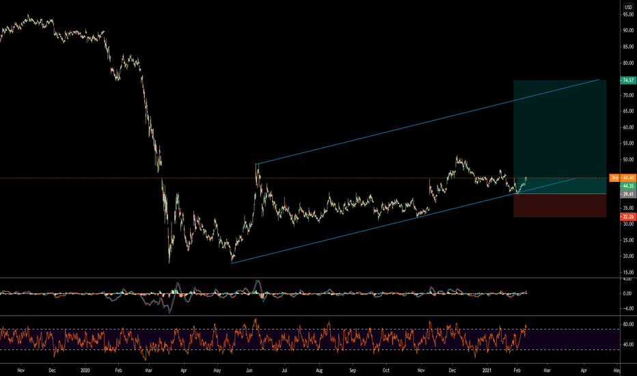Click the green 44.35 last price label
Image resolution: width=637 pixels, height=376 pixels.
[628, 186]
